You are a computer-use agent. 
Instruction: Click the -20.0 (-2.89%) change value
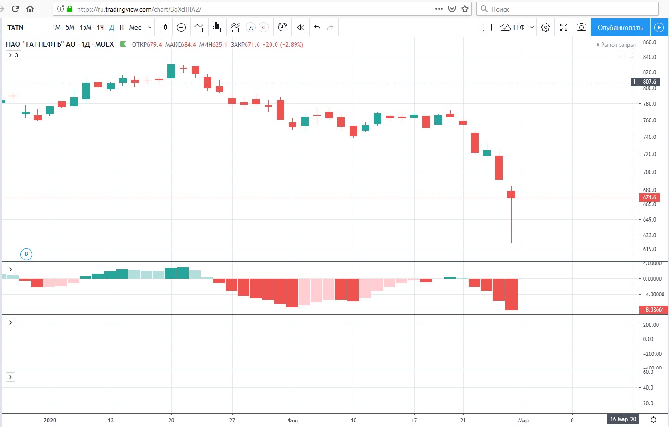283,45
